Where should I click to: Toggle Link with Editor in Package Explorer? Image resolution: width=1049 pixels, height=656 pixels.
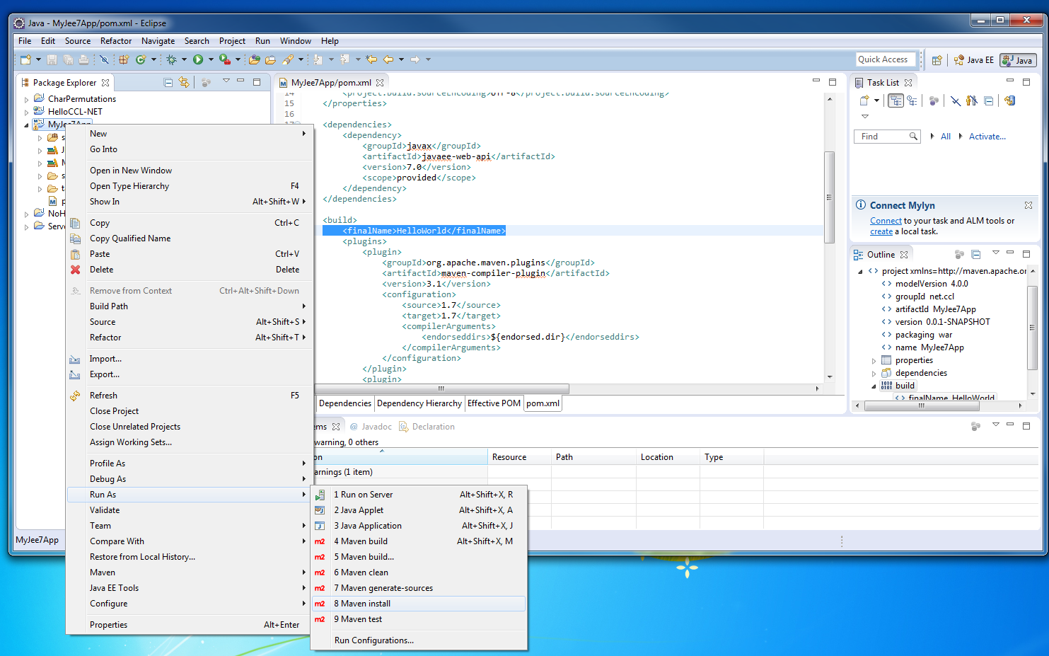click(x=184, y=83)
